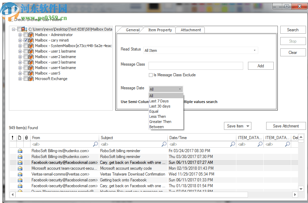Viewport: 308px width, 203px height.
Task: Click the search magnifier in the From filter
Action: pyautogui.click(x=95, y=144)
